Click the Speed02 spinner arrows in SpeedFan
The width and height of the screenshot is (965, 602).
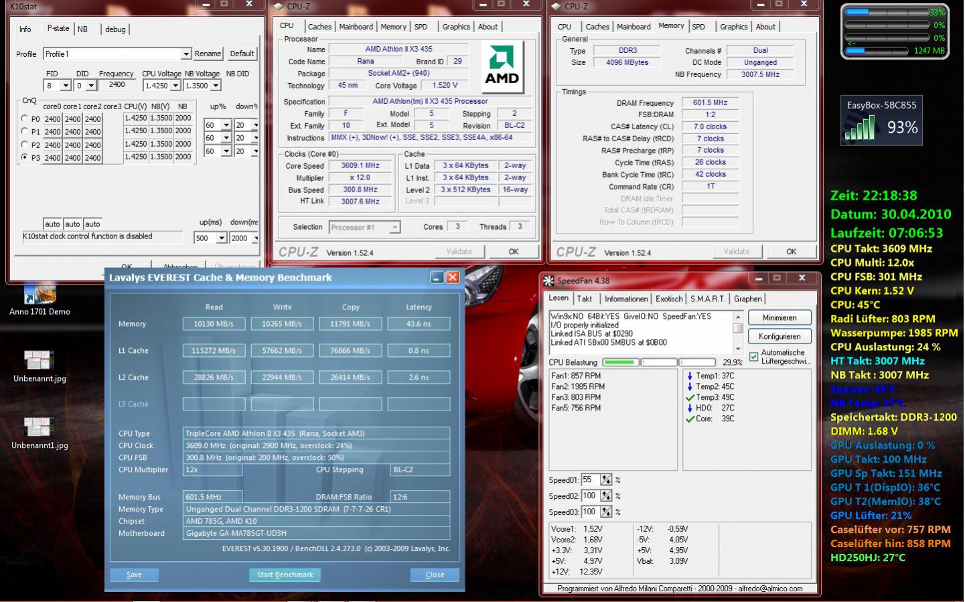coord(606,496)
